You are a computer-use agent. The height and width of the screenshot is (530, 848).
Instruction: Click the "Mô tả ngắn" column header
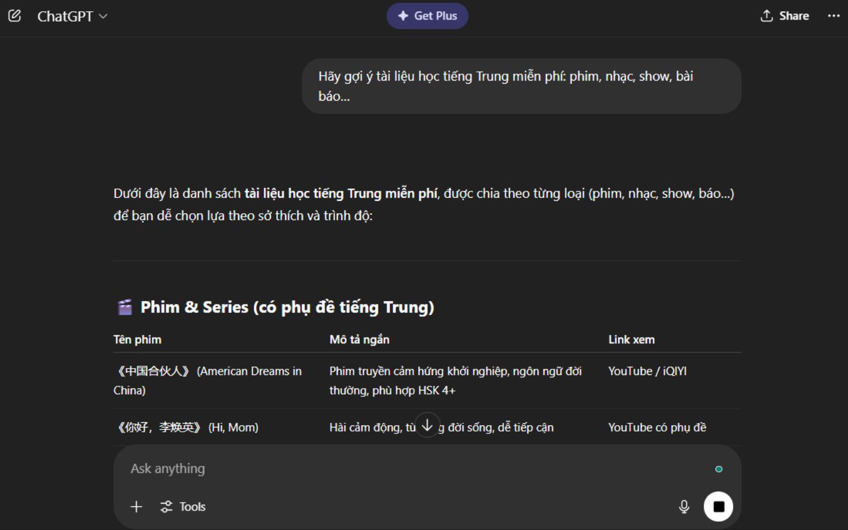pyautogui.click(x=359, y=340)
